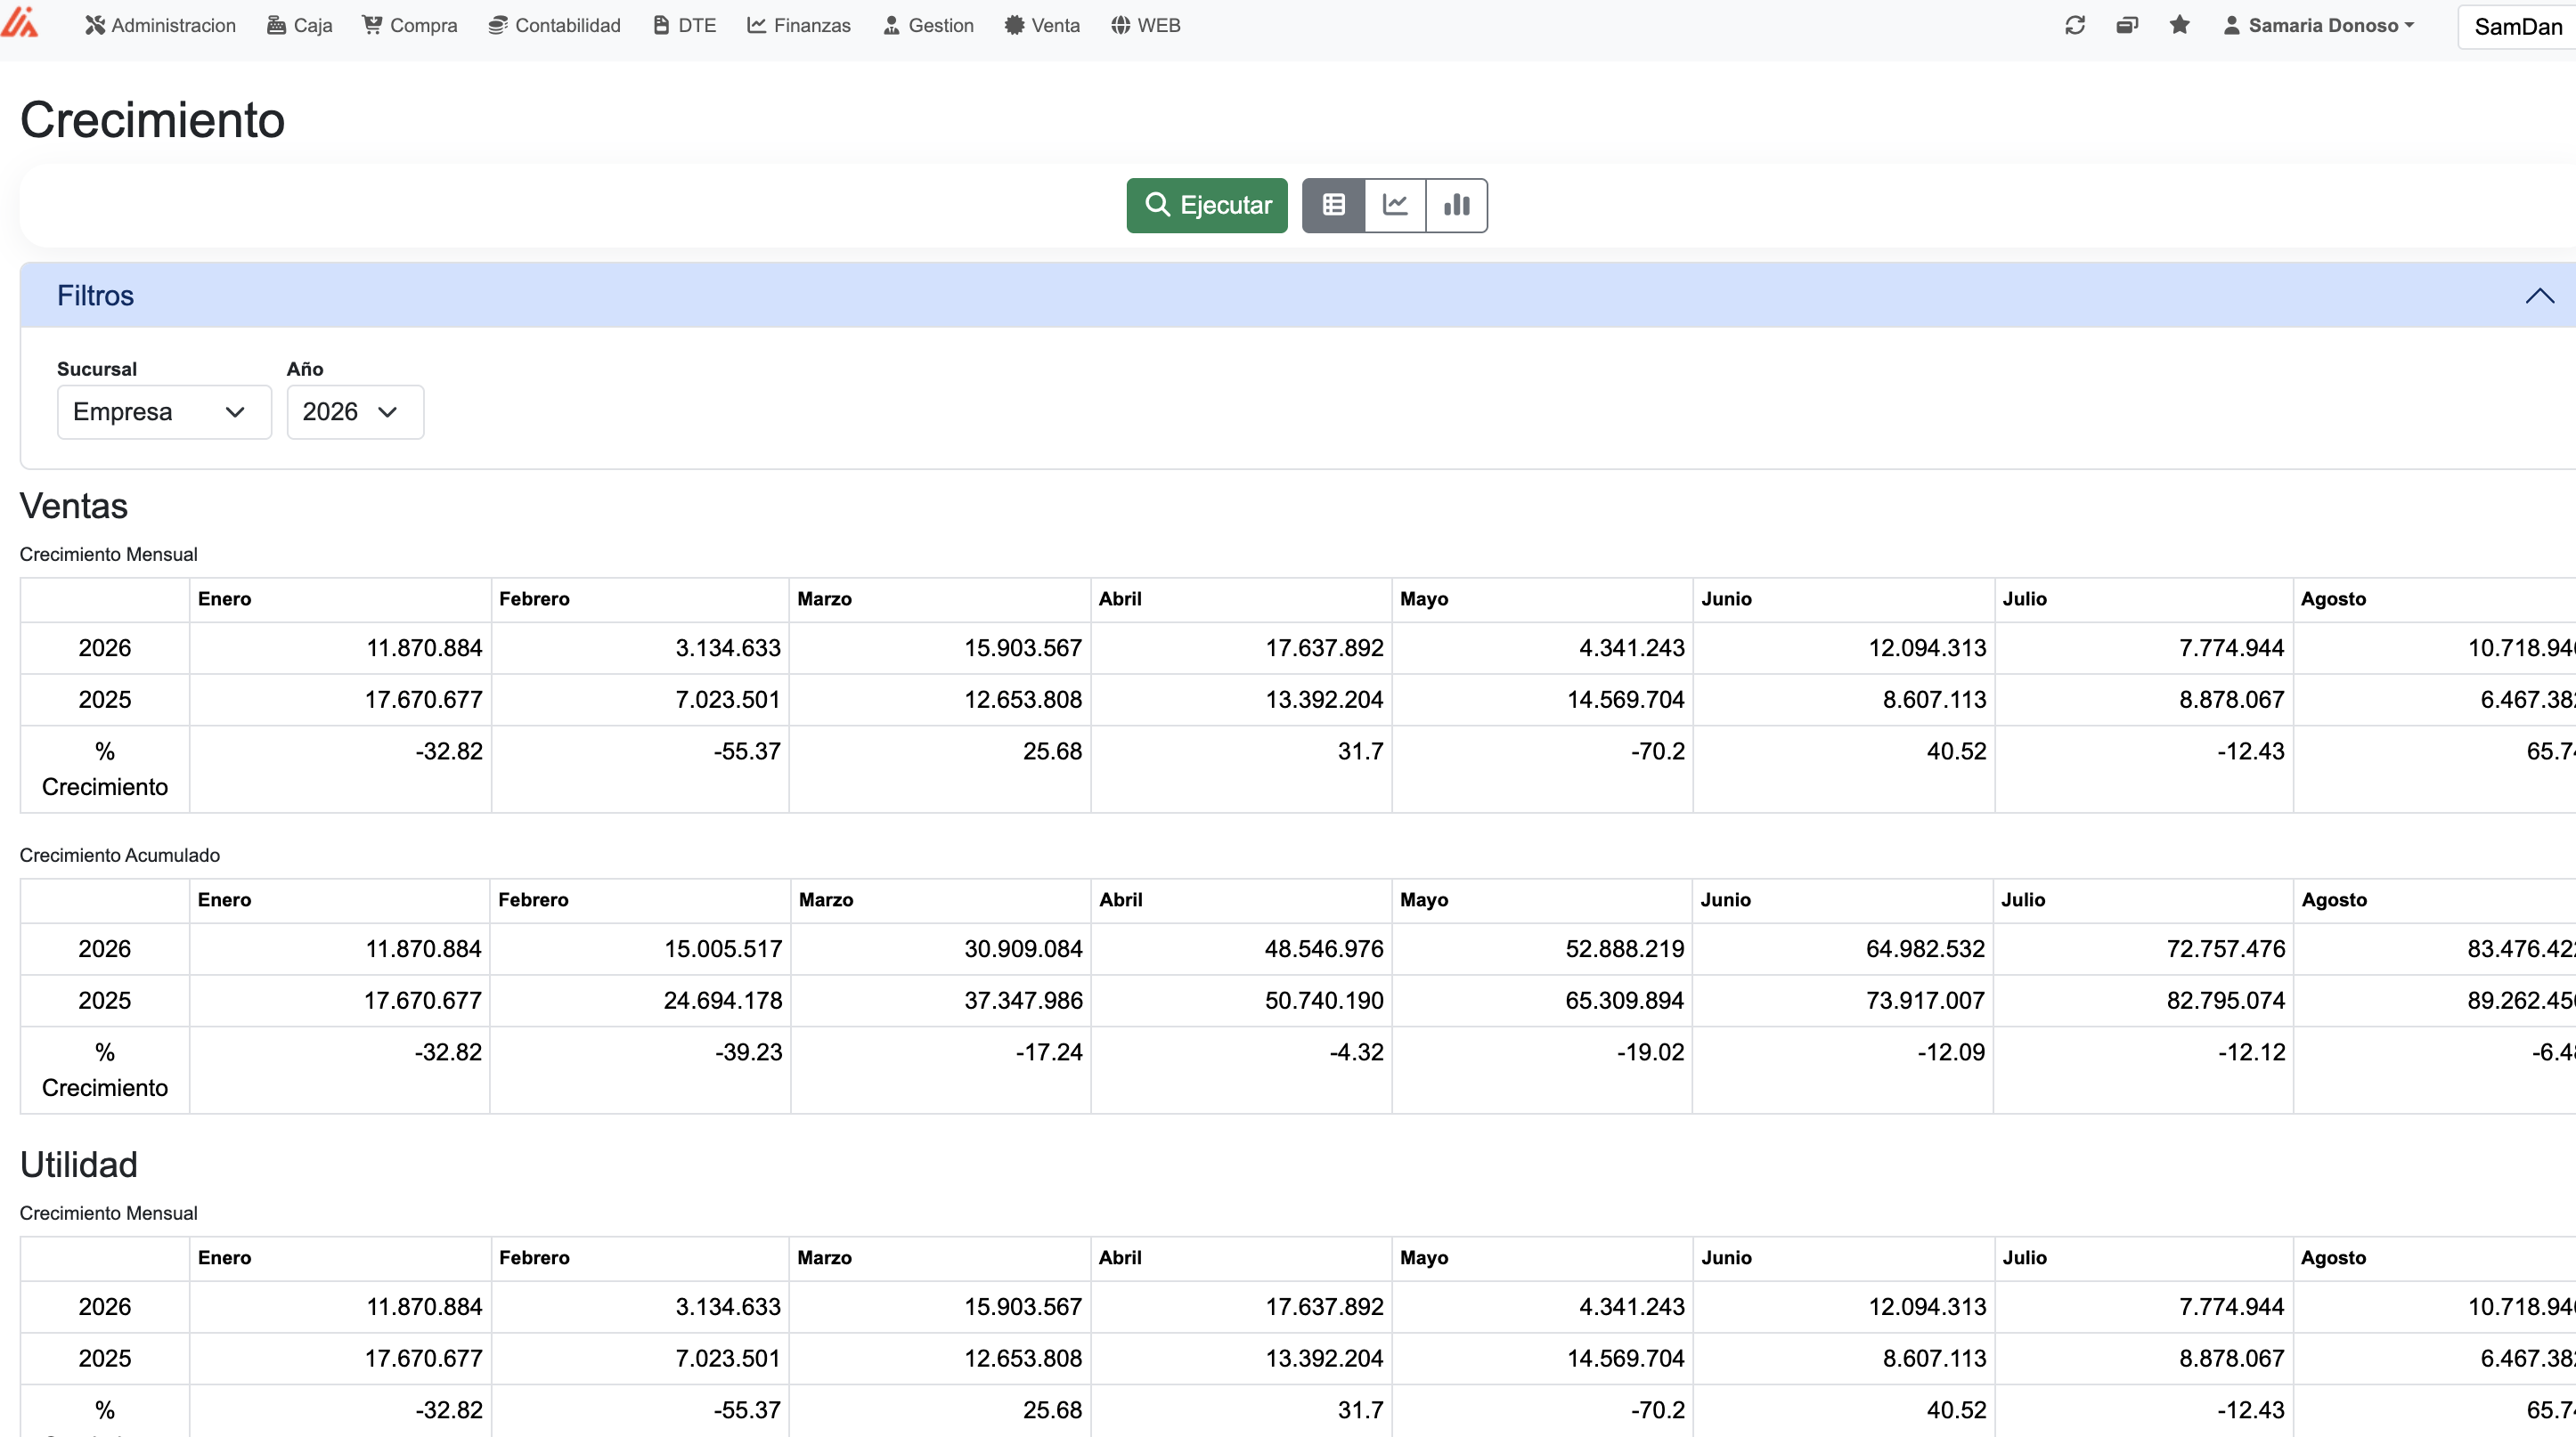
Task: Click the Ventas section heading
Action: click(x=74, y=506)
